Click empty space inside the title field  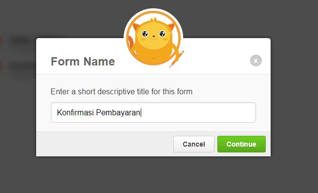[199, 112]
